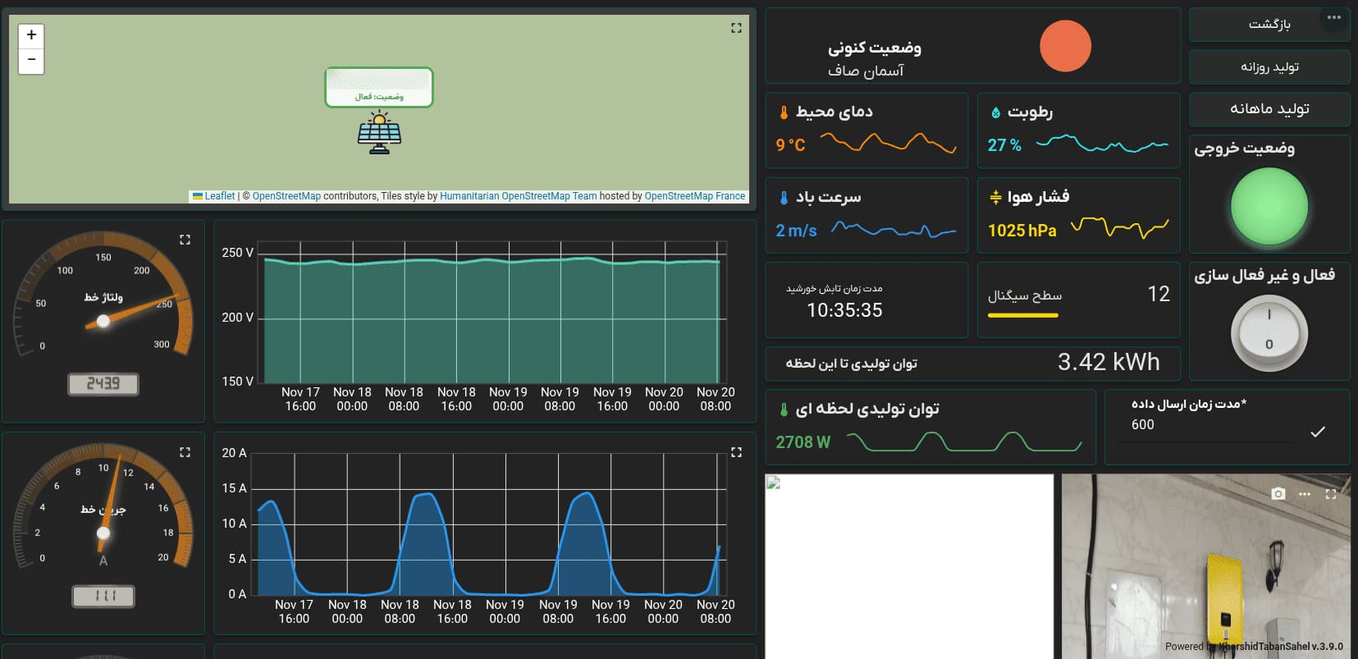Expand the current gauge to fullscreen
The width and height of the screenshot is (1358, 659).
tap(185, 452)
